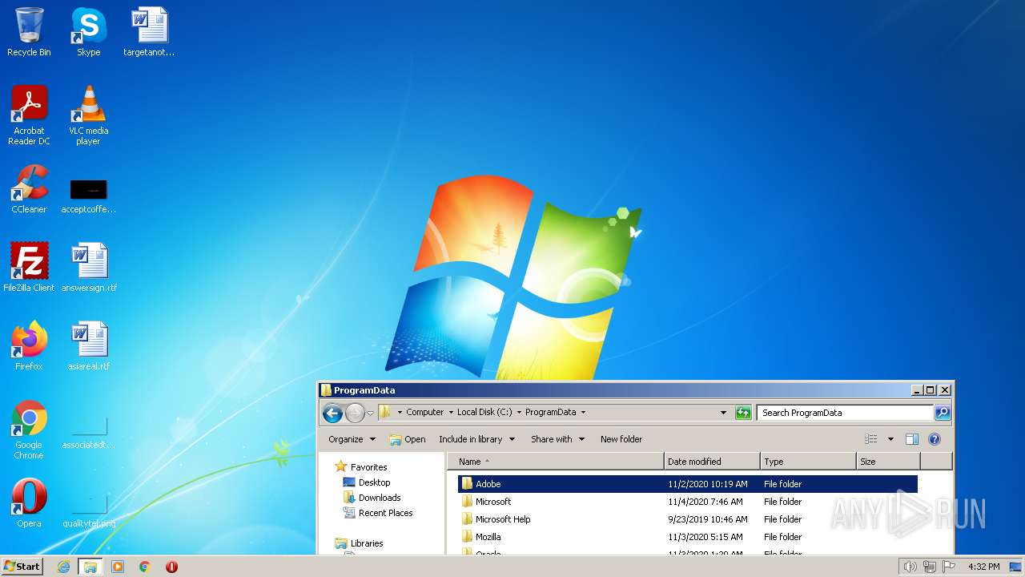Open Action Center flag tray icon

pyautogui.click(x=949, y=567)
